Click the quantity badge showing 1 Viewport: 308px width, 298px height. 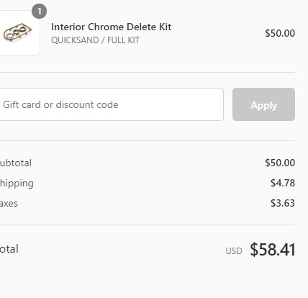click(x=39, y=11)
